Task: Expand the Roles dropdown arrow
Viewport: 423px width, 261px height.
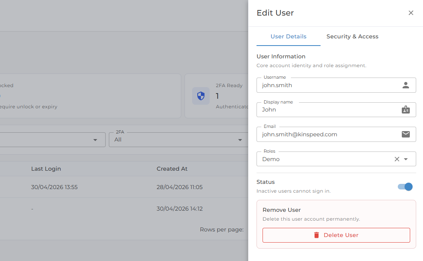Action: [x=406, y=159]
